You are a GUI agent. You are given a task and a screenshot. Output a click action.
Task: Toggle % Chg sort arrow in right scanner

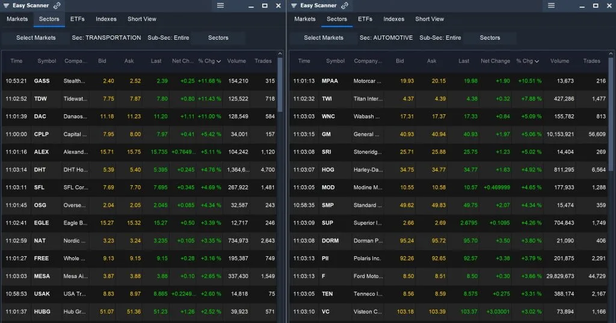pyautogui.click(x=537, y=61)
